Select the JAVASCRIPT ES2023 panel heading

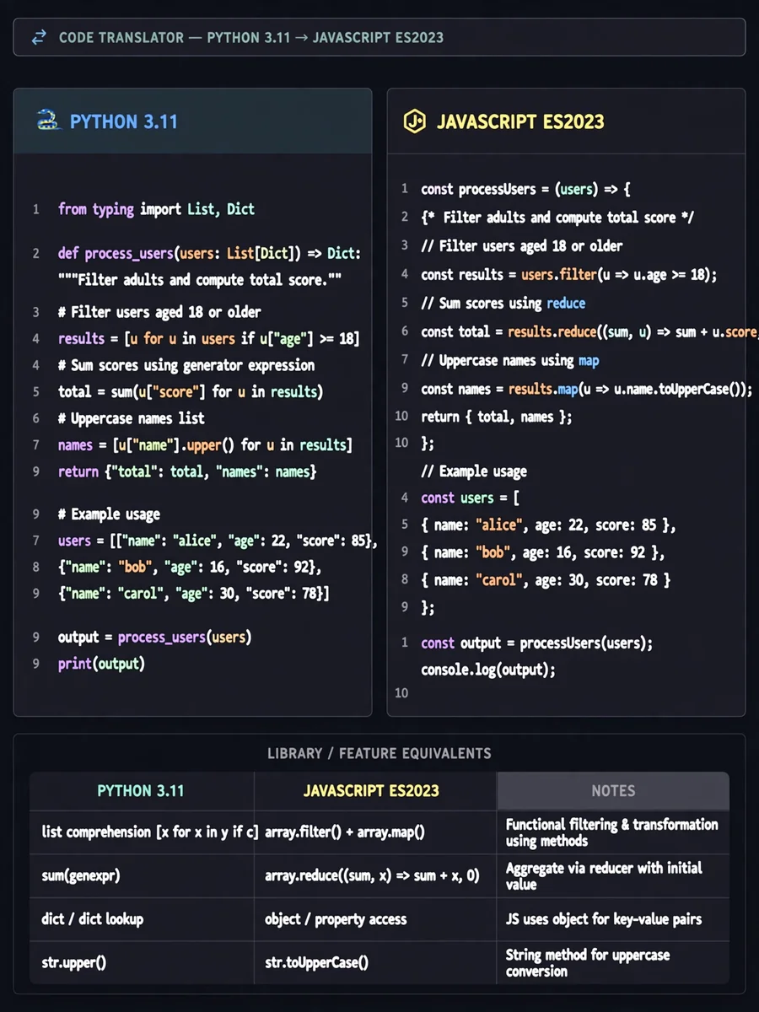point(520,121)
